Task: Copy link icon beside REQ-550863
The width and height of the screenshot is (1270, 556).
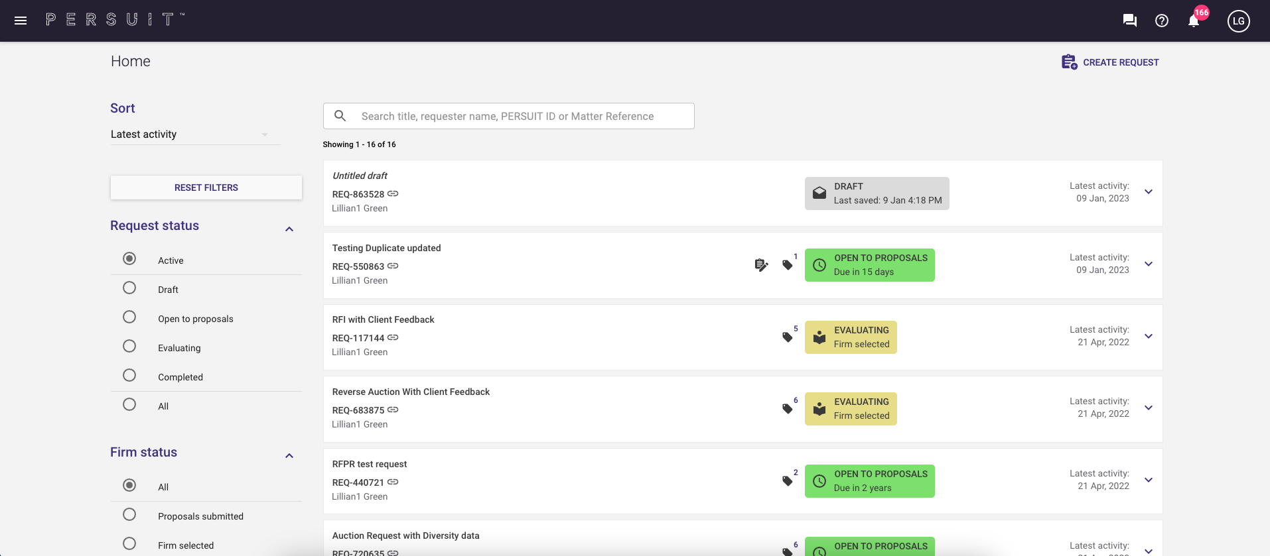Action: click(x=393, y=266)
